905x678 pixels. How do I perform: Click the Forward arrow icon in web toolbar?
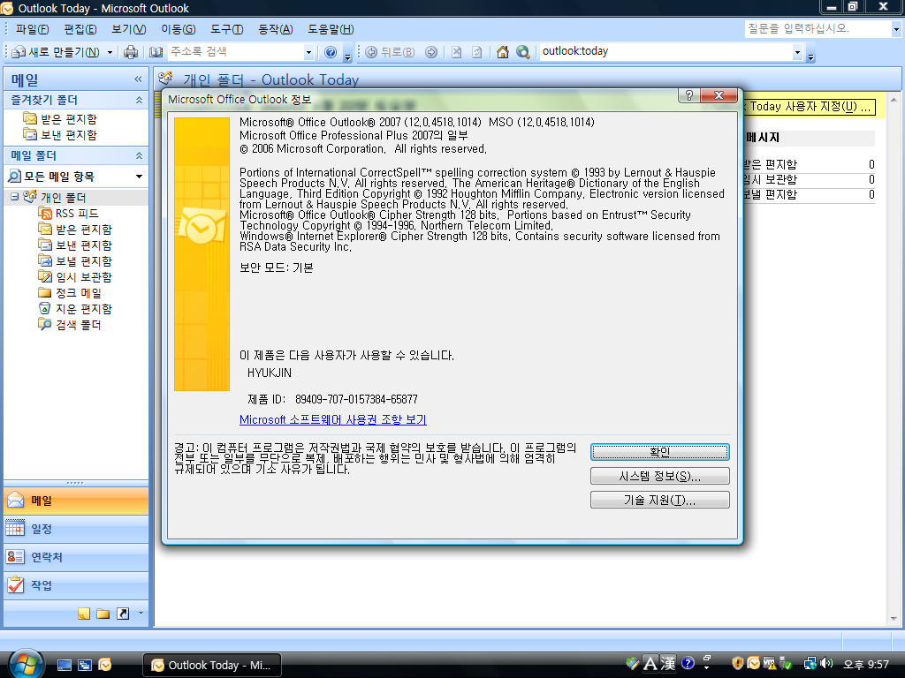coord(431,52)
